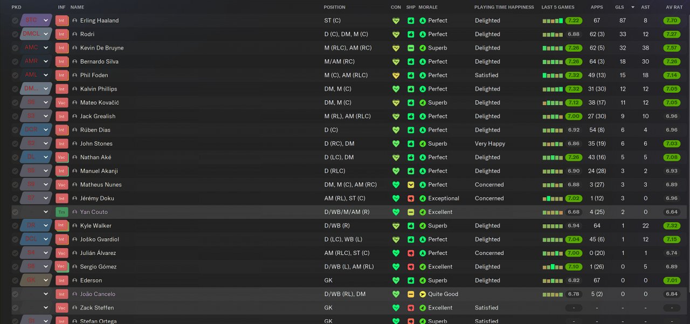Open Yan Couto's empty pick dropdown

(x=46, y=212)
